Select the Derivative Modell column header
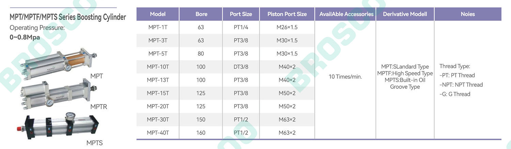511x149 pixels. (x=405, y=14)
